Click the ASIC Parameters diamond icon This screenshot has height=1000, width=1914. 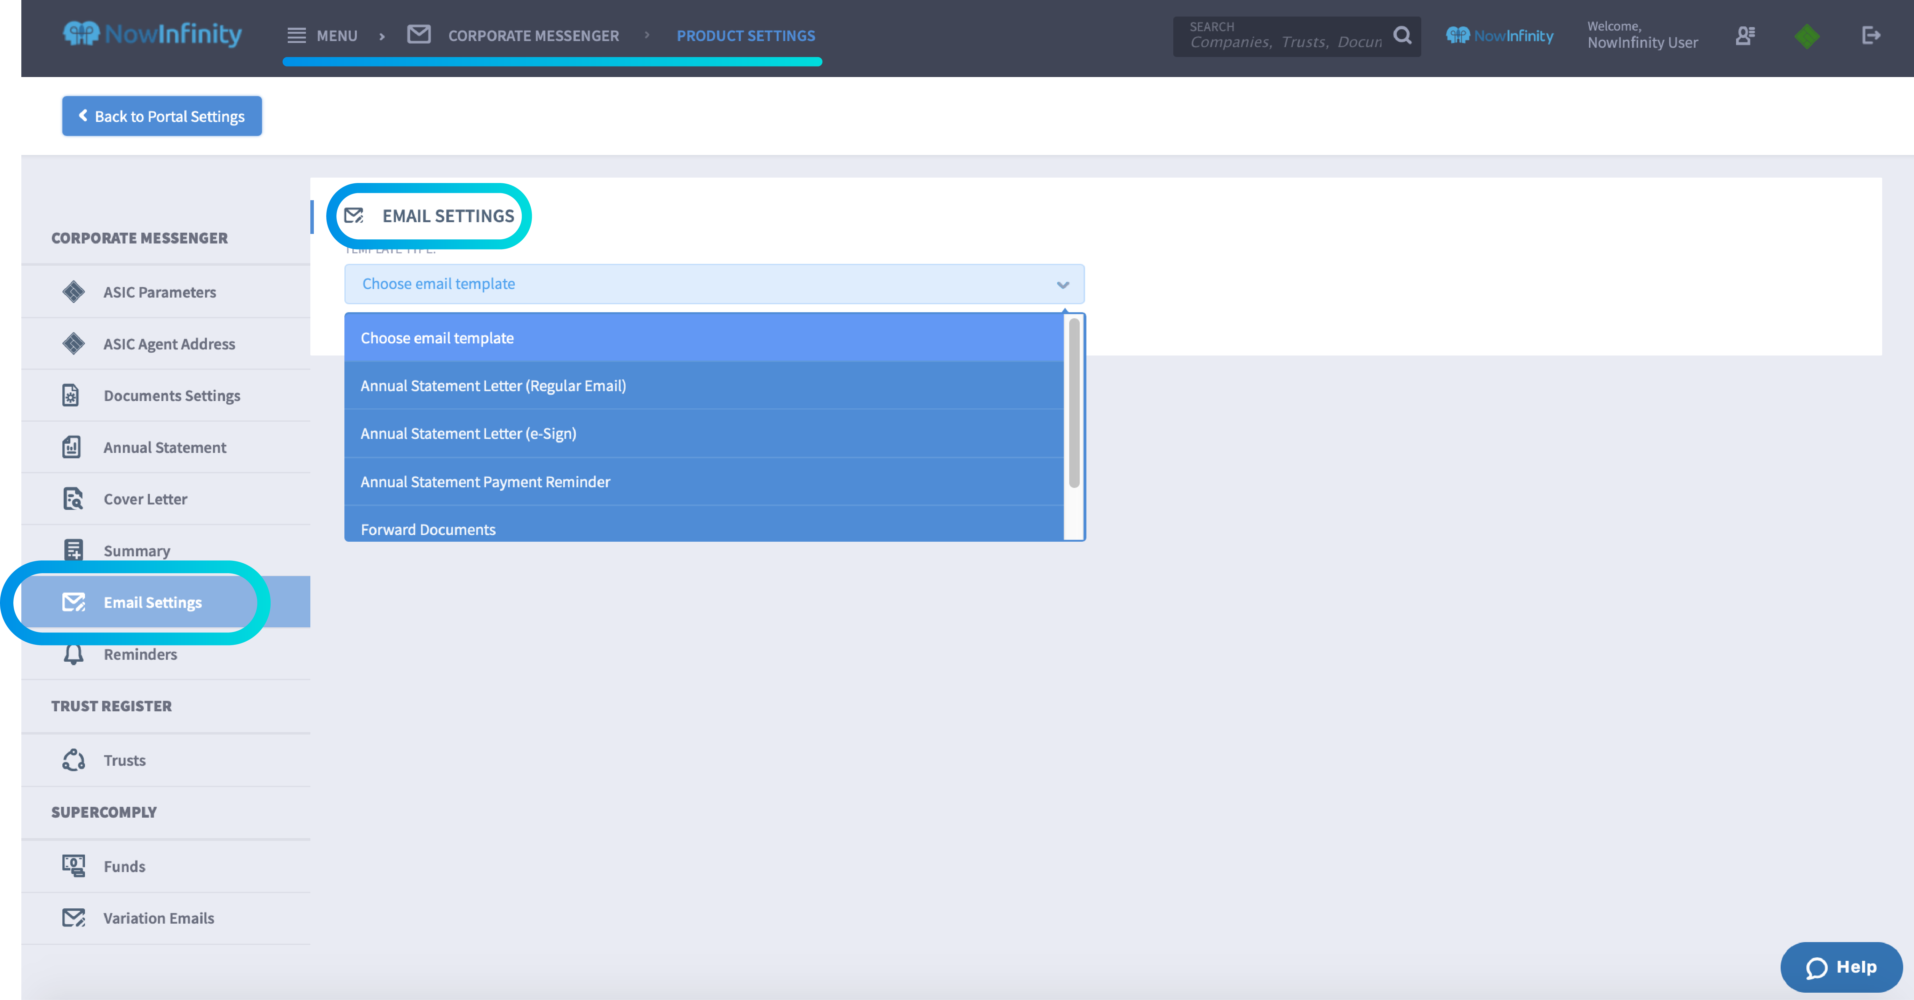[73, 292]
